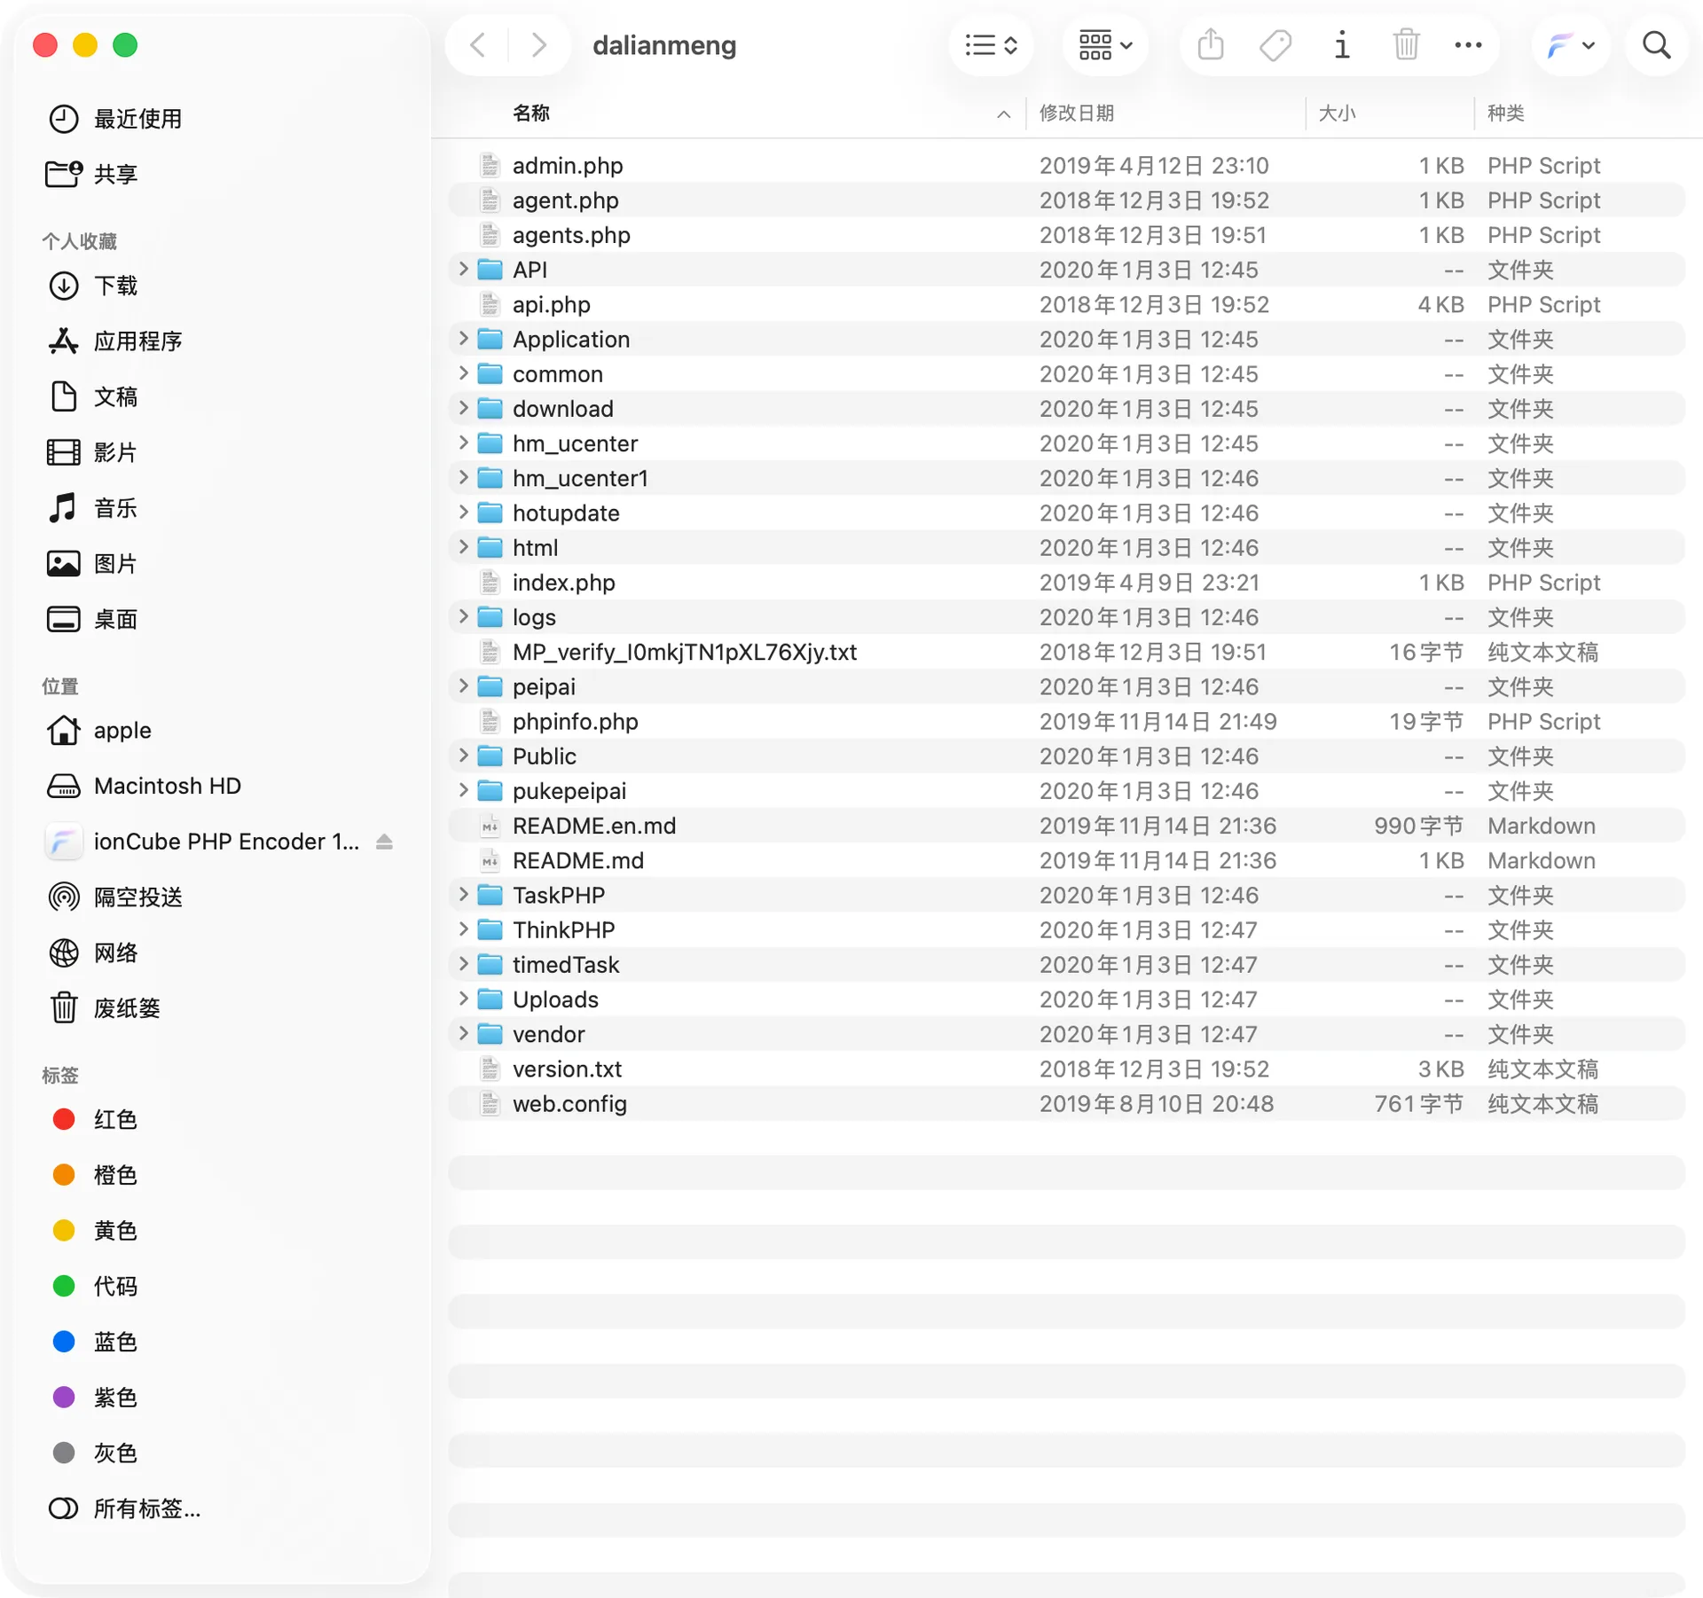Sort by 修改日期 column header
1703x1598 pixels.
point(1077,113)
